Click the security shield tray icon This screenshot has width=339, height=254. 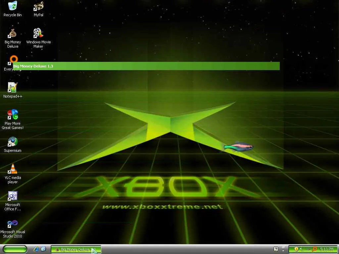coord(296,249)
